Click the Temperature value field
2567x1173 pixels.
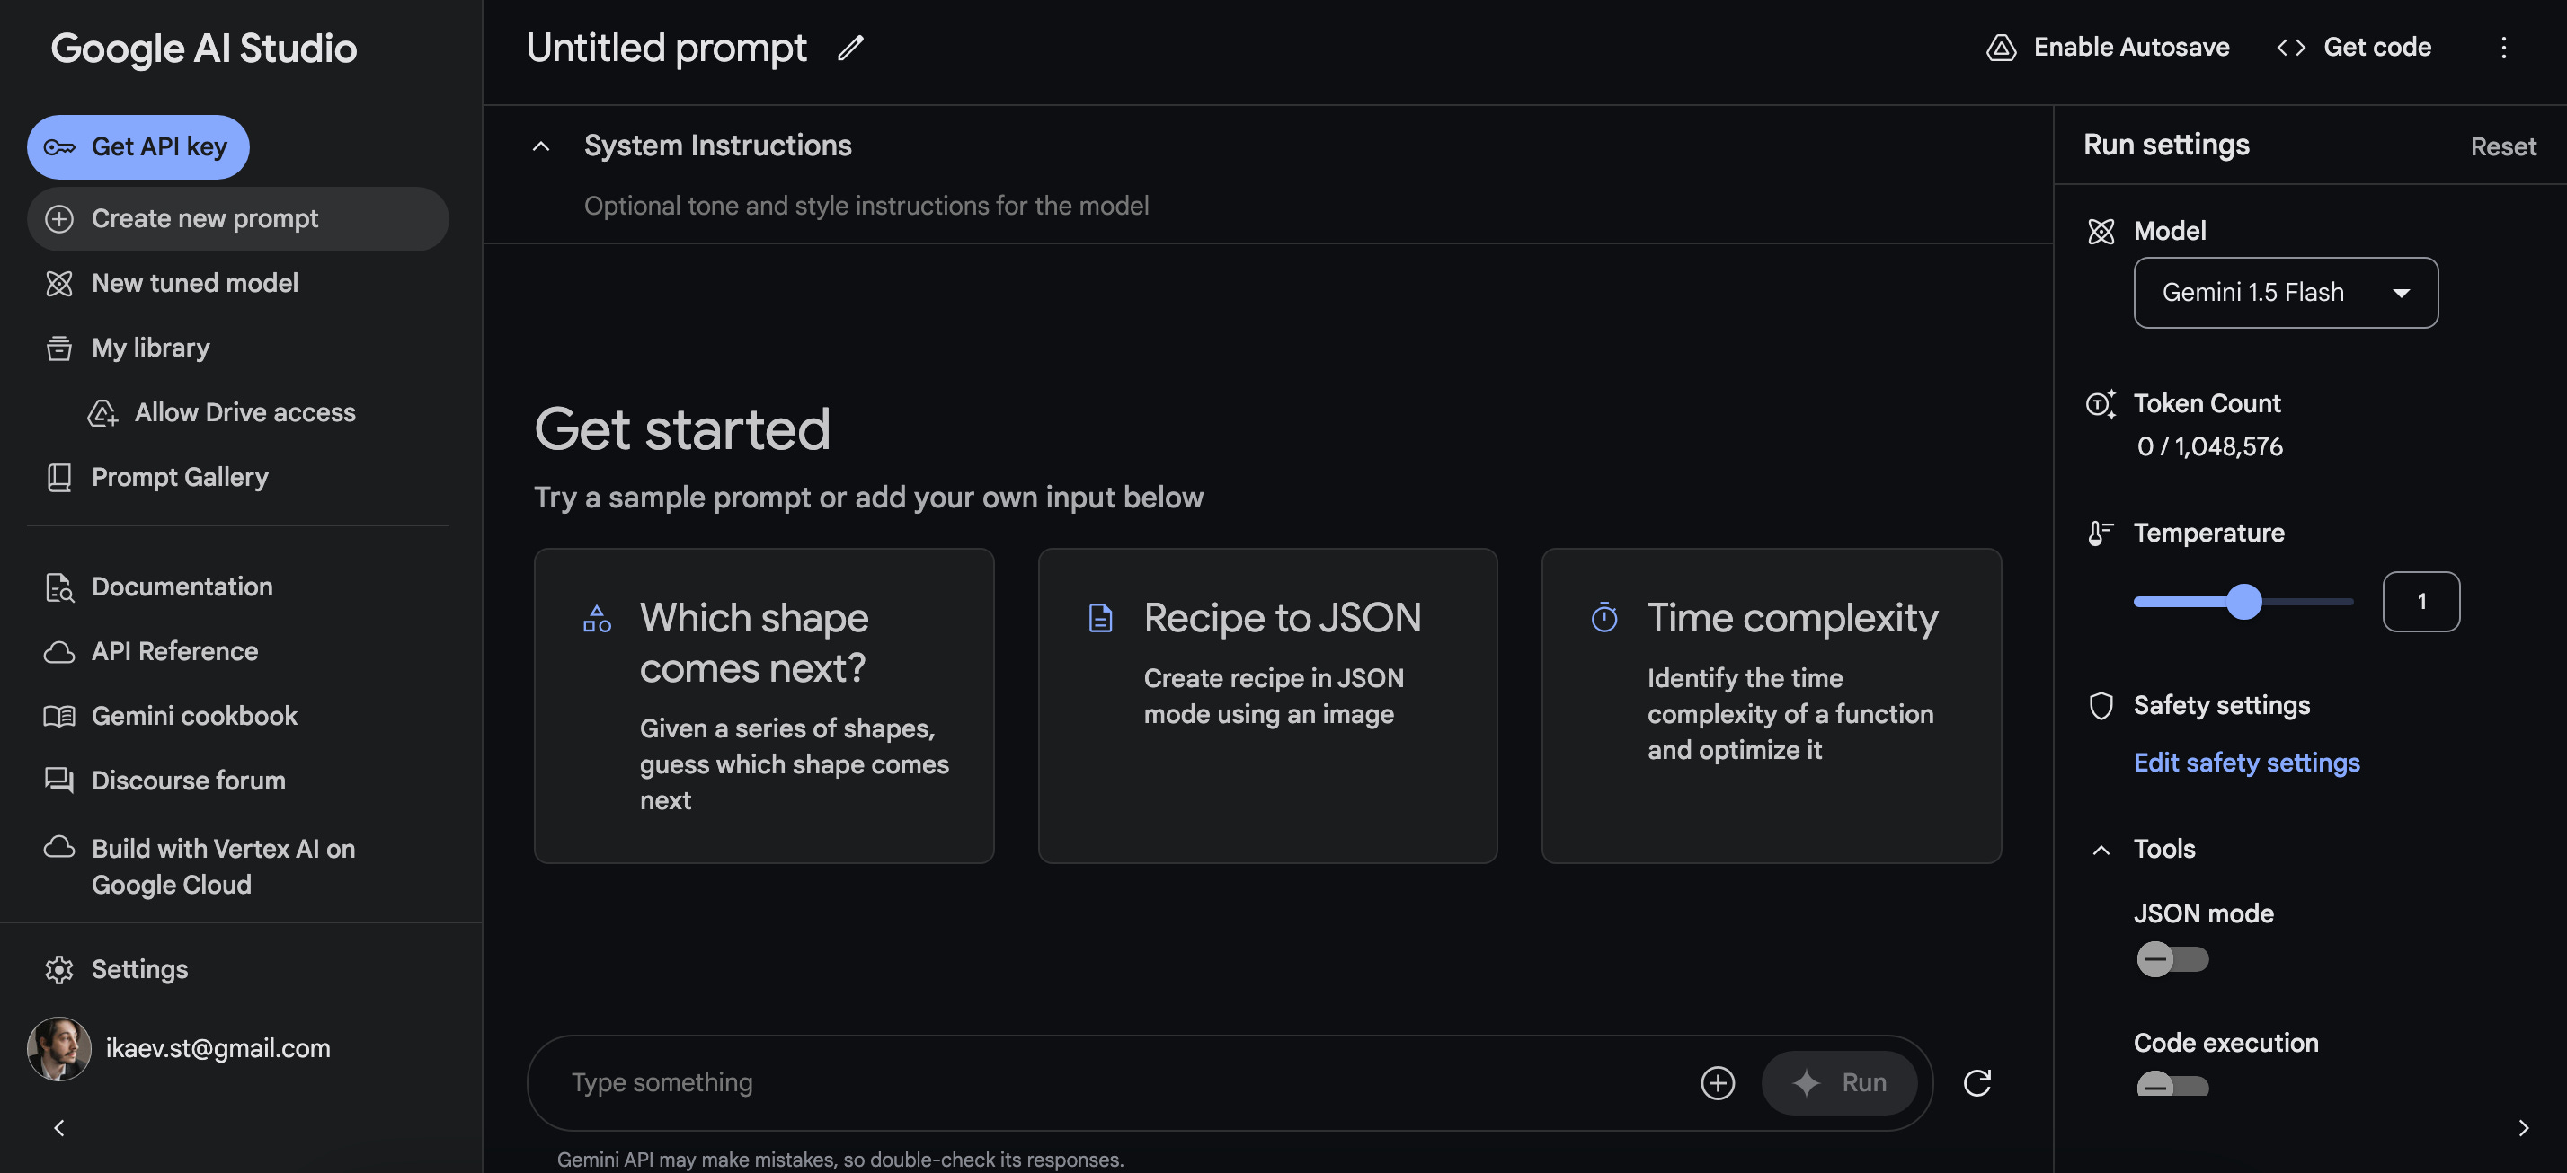[2420, 602]
